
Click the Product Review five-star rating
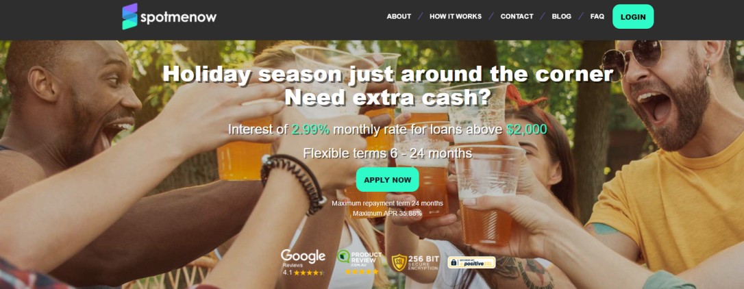pos(362,272)
